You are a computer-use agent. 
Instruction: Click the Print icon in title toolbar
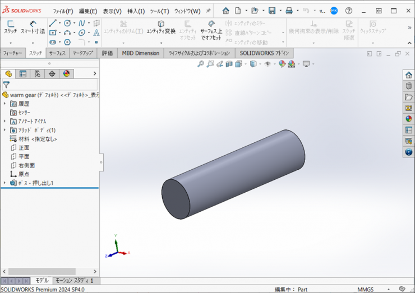click(x=289, y=11)
